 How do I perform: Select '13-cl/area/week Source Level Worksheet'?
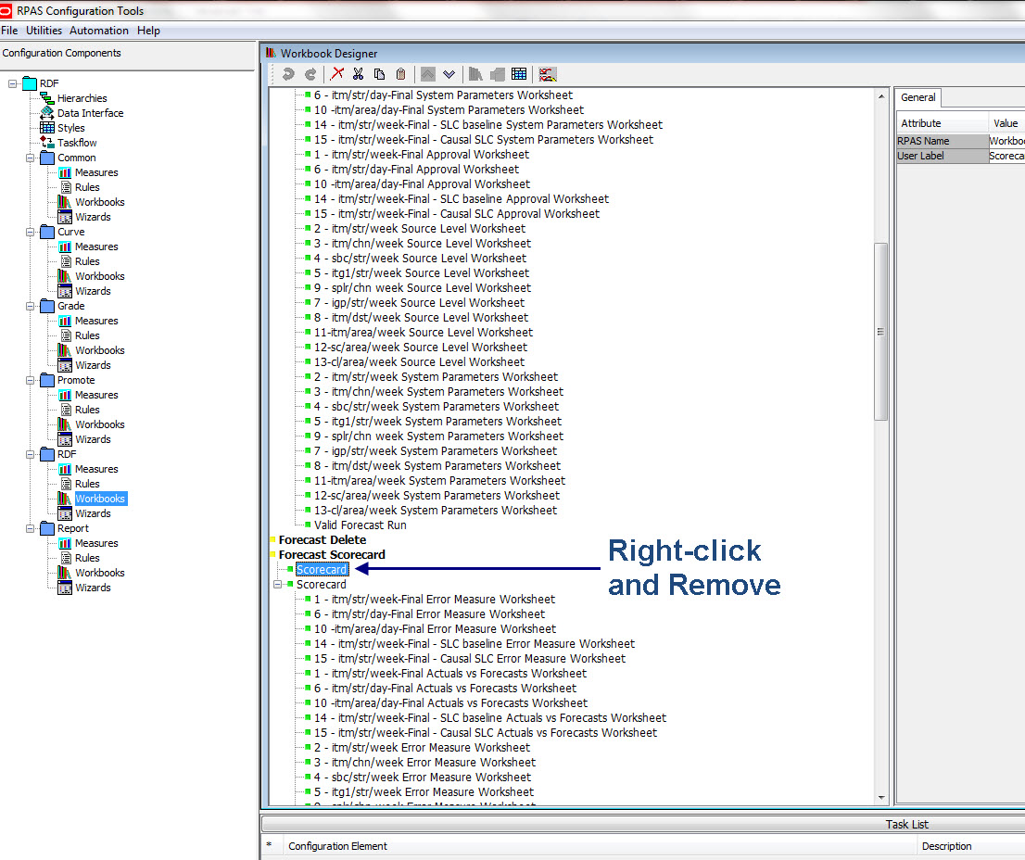(x=419, y=362)
